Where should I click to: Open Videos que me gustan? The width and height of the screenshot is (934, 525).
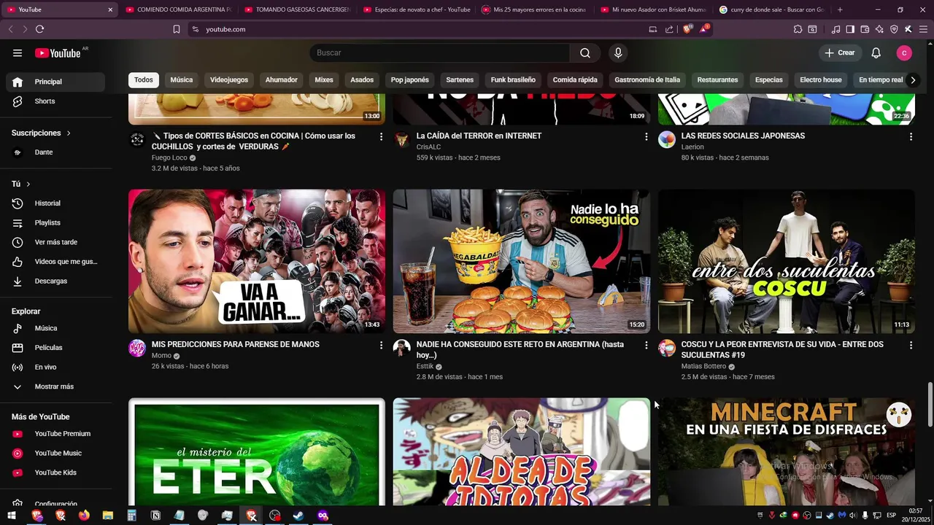(55, 262)
